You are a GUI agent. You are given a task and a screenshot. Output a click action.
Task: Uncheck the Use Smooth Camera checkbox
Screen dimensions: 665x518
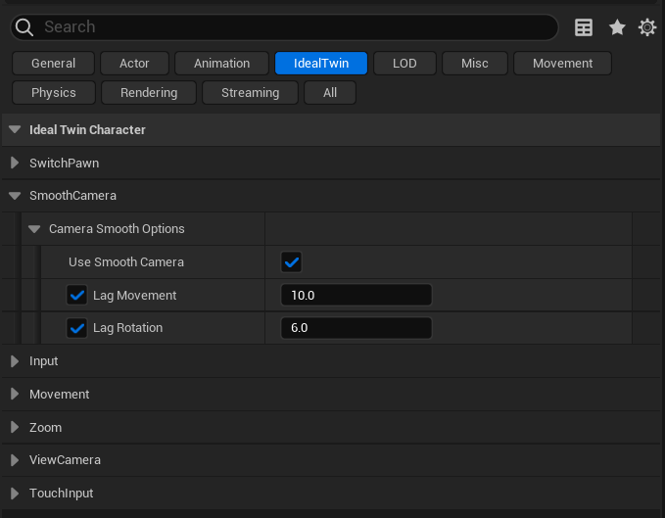291,261
